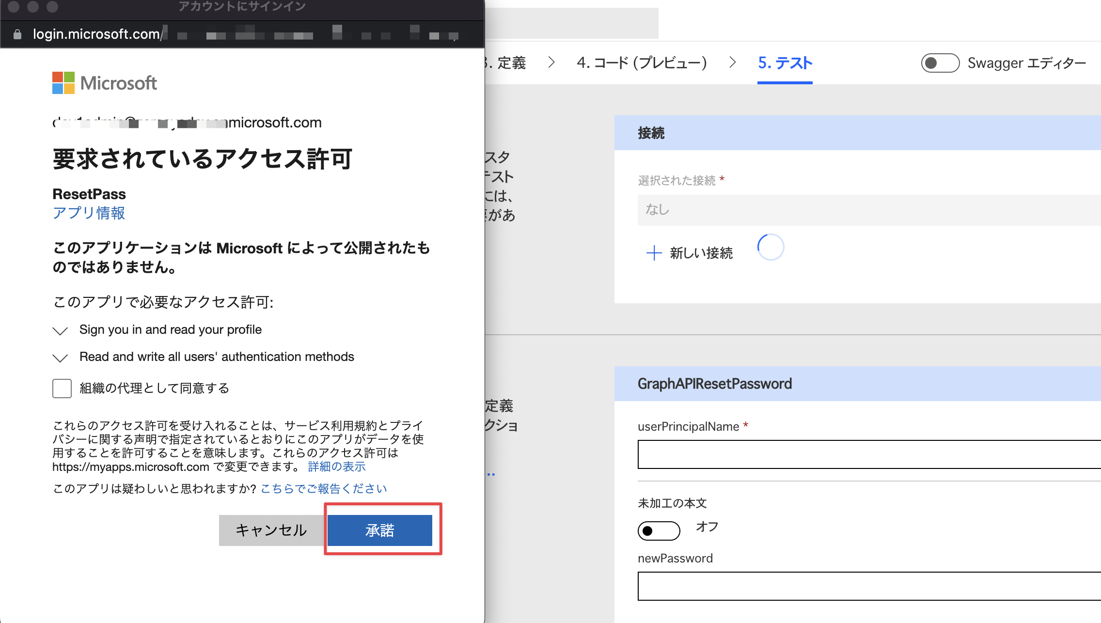Expand the 'Read and write all users' authentication methods' permission
The image size is (1101, 623).
pyautogui.click(x=60, y=358)
